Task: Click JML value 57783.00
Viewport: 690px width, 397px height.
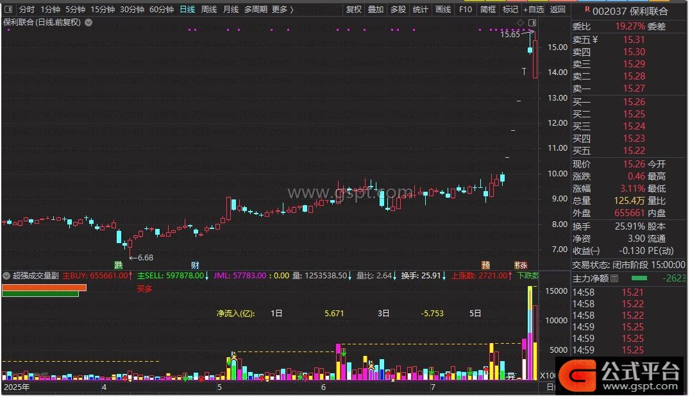Action: (x=249, y=276)
